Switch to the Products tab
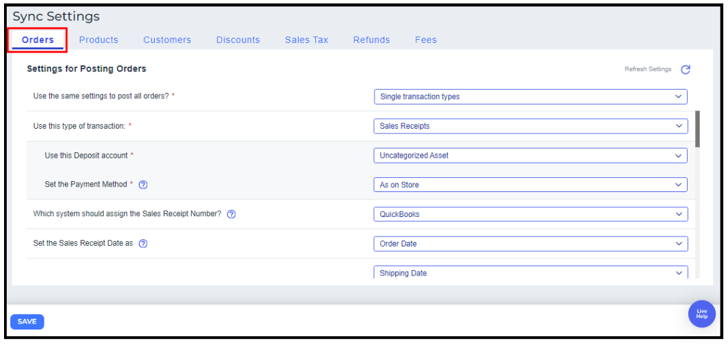The image size is (728, 345). (x=98, y=40)
